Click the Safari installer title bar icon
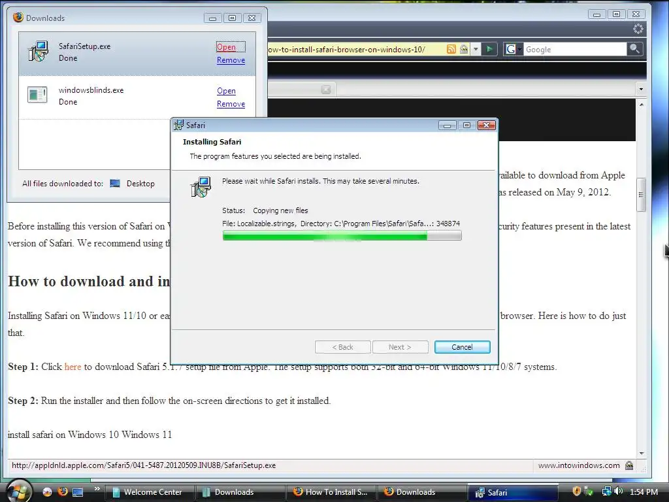The image size is (669, 502). pyautogui.click(x=178, y=125)
